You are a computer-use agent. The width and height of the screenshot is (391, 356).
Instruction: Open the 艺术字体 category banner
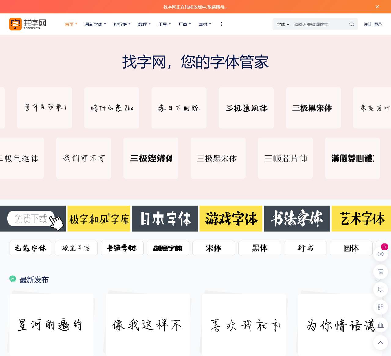pos(361,219)
